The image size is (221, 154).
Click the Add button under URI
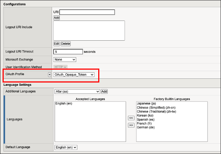(x=56, y=18)
